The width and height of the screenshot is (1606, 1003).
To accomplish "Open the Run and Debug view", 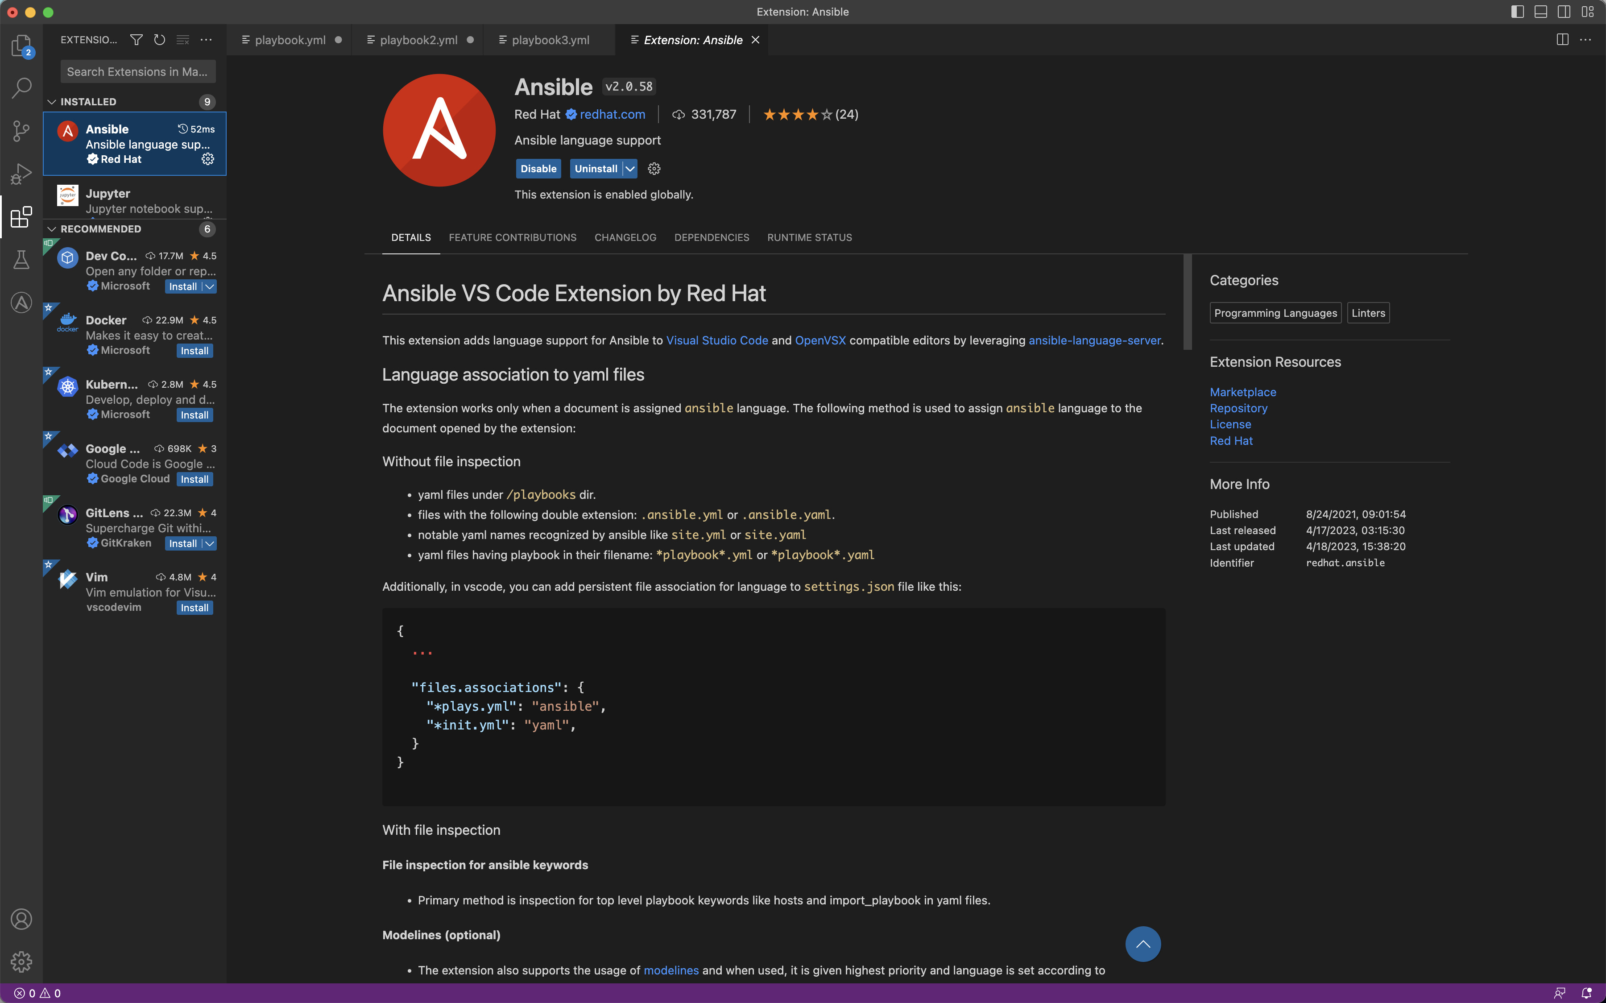I will (x=21, y=174).
